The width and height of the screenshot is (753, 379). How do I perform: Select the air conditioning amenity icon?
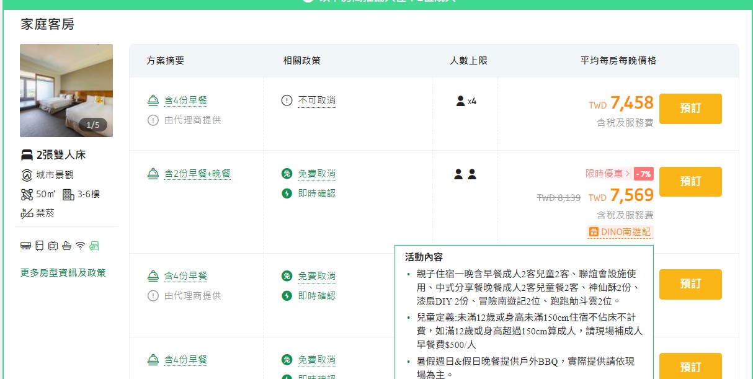25,246
